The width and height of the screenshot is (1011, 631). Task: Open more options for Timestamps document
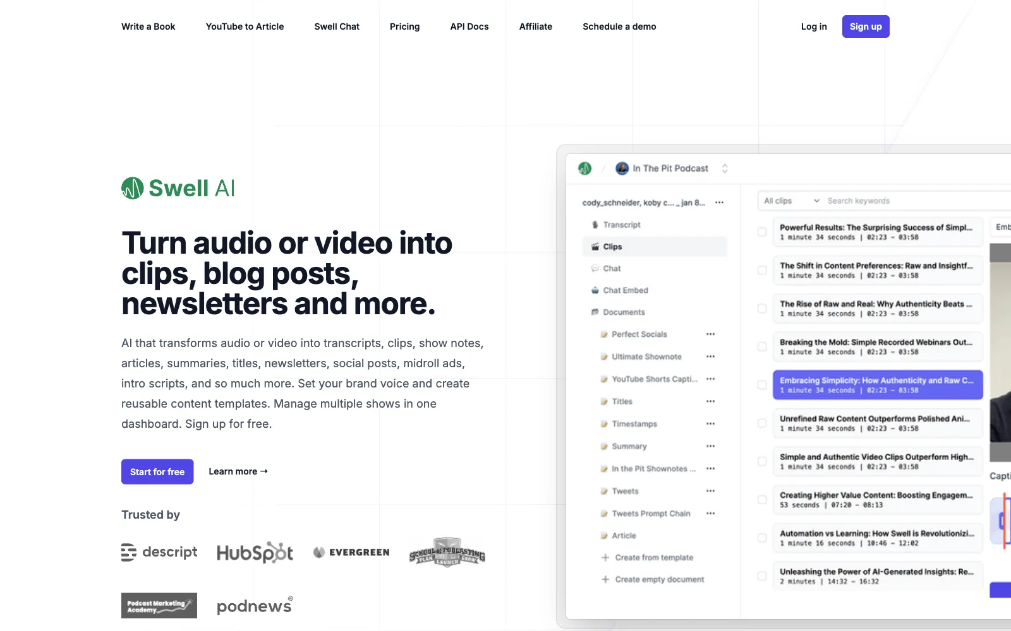pyautogui.click(x=710, y=424)
